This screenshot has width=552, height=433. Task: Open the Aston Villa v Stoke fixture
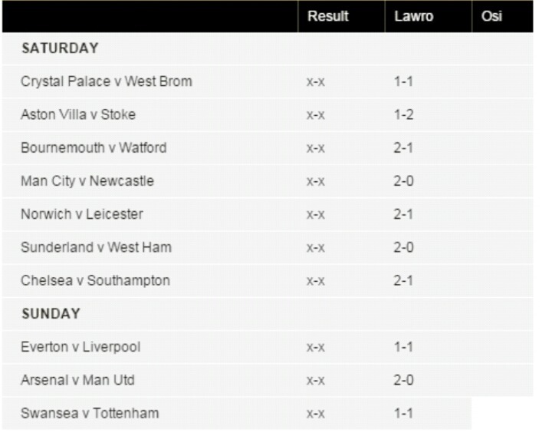point(78,114)
